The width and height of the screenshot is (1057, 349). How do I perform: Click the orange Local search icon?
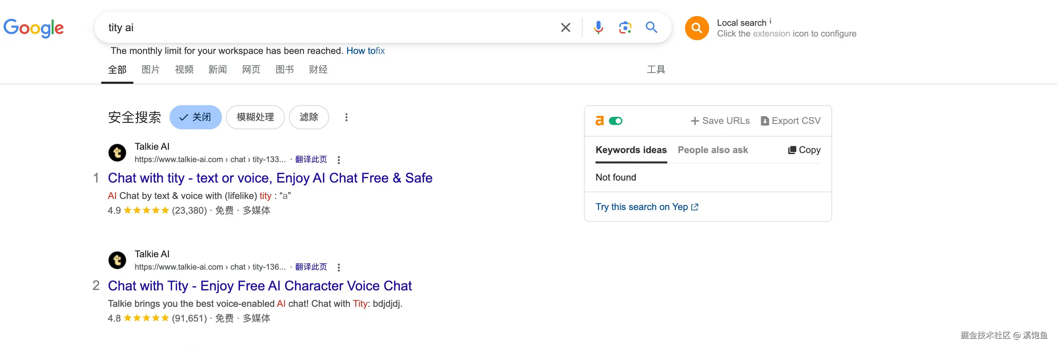coord(696,28)
